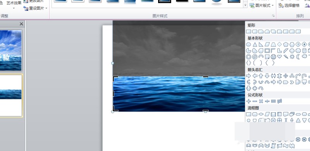Select the right arrow shape
310x151 pixels.
[248, 76]
